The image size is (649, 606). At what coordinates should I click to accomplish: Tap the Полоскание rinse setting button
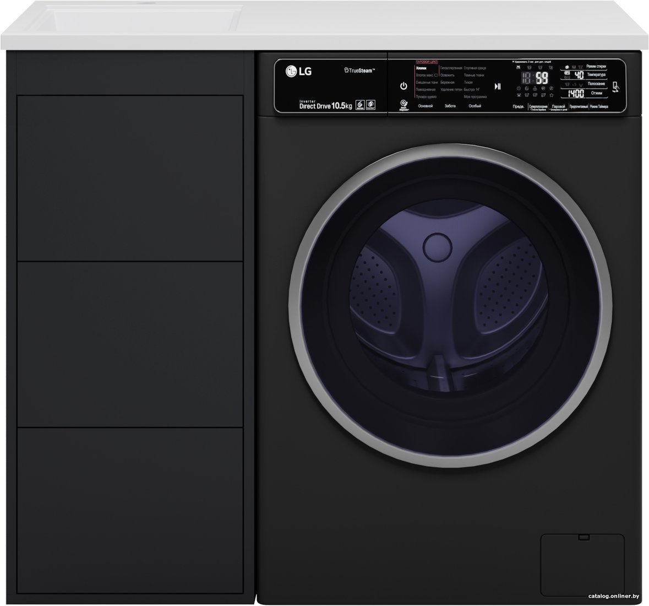click(597, 84)
